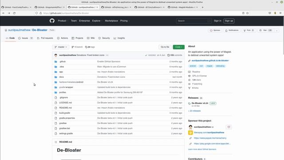
Task: Open the 153 commits history link
Action: [x=174, y=55]
